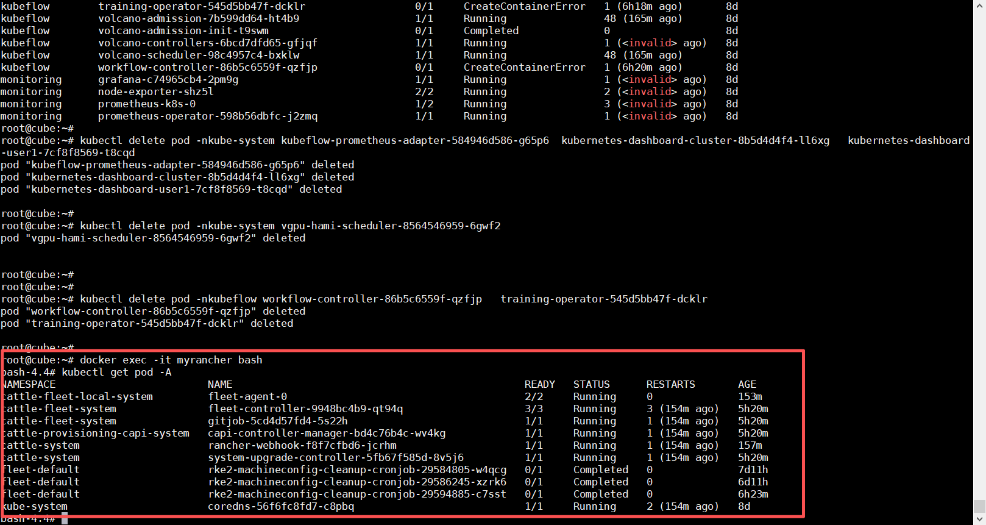Click Running status in the coredns row
This screenshot has height=525, width=986.
[595, 506]
